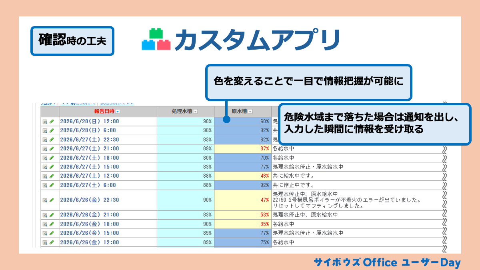Open detail icon of 2026/6/26 21:00 row
The width and height of the screenshot is (480, 270).
coord(45,215)
